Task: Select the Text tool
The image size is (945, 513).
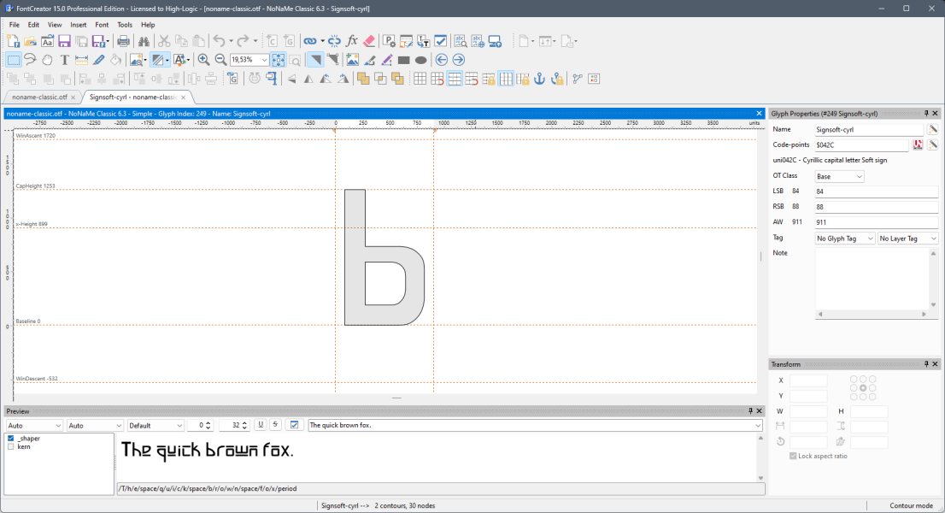Action: [x=64, y=60]
